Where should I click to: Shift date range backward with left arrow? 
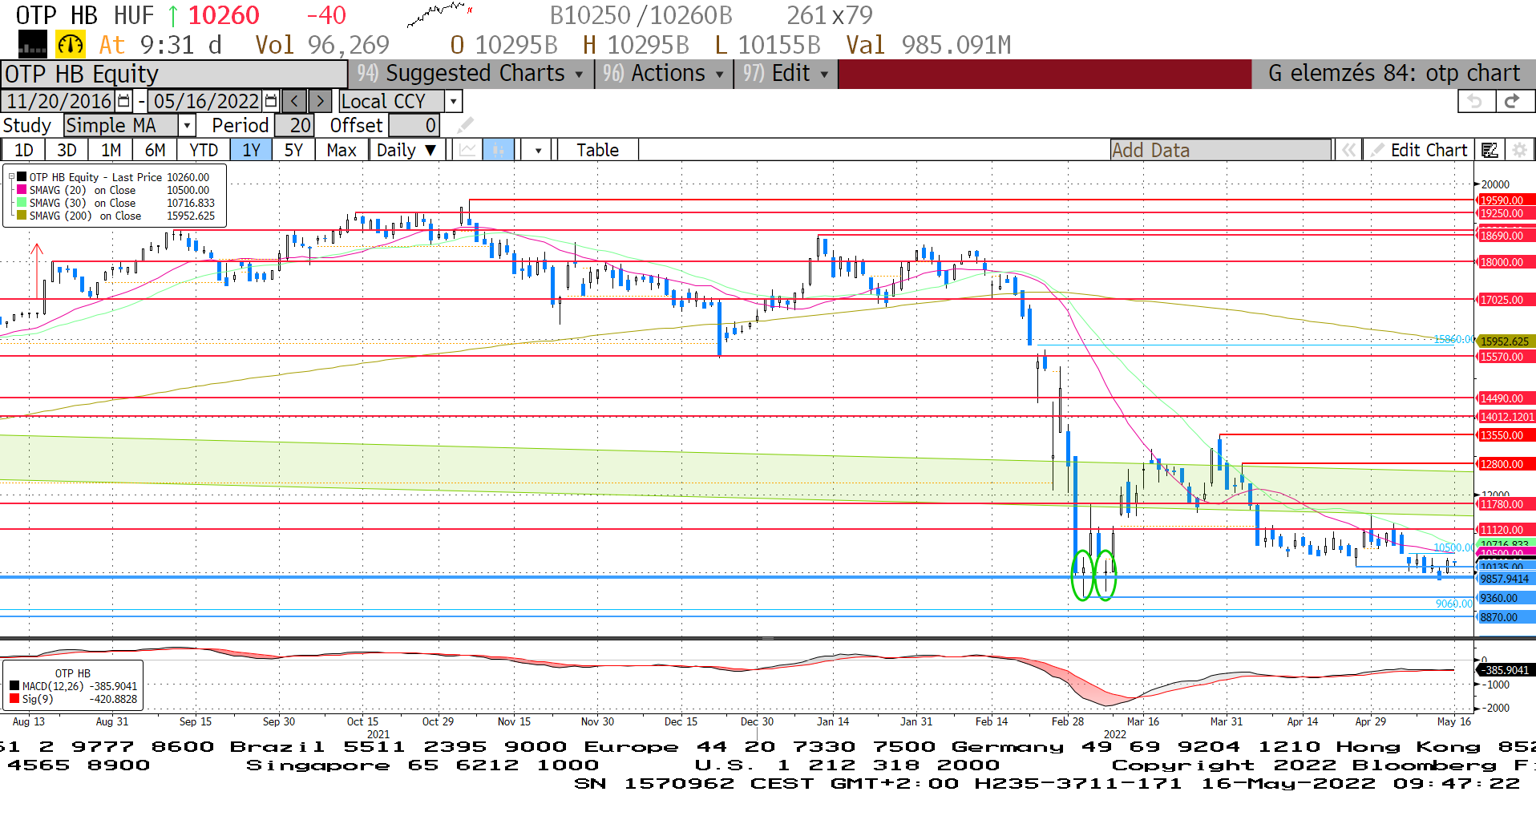click(294, 101)
